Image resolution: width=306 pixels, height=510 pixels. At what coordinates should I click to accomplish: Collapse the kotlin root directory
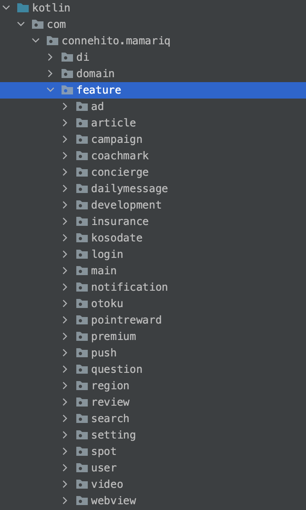point(6,8)
